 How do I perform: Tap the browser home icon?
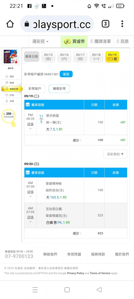[10, 24]
